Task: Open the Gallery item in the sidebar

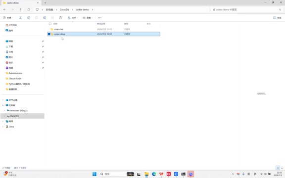Action: (x=9, y=30)
